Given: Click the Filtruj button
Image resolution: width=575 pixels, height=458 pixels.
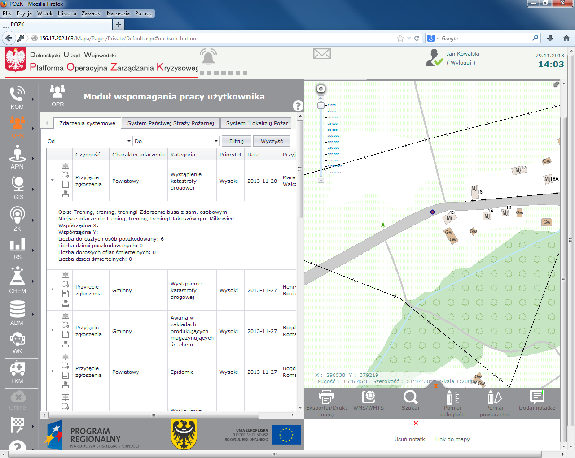Looking at the screenshot, I should point(237,141).
